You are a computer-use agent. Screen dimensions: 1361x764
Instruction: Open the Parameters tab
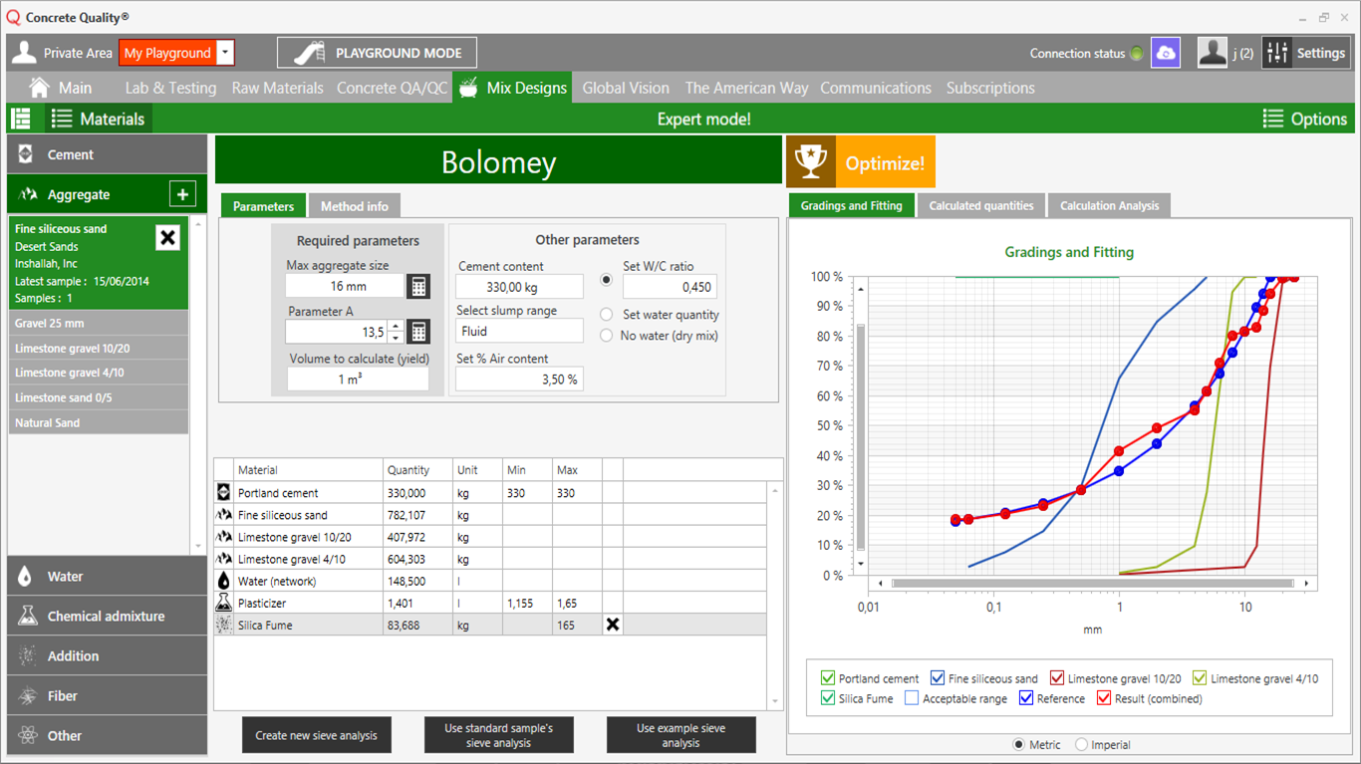(263, 206)
